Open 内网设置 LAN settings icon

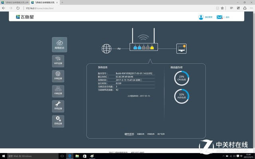[x=58, y=91]
